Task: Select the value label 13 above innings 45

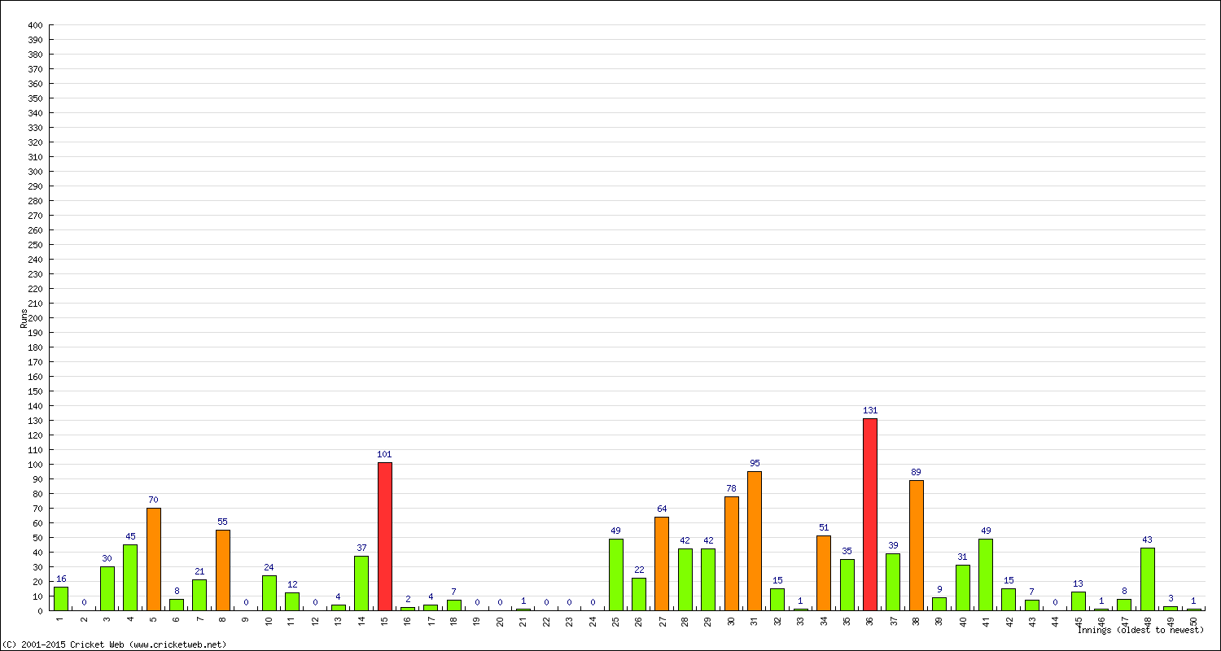Action: [1079, 583]
